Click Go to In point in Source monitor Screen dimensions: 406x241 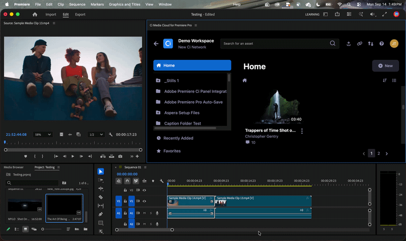[56, 156]
